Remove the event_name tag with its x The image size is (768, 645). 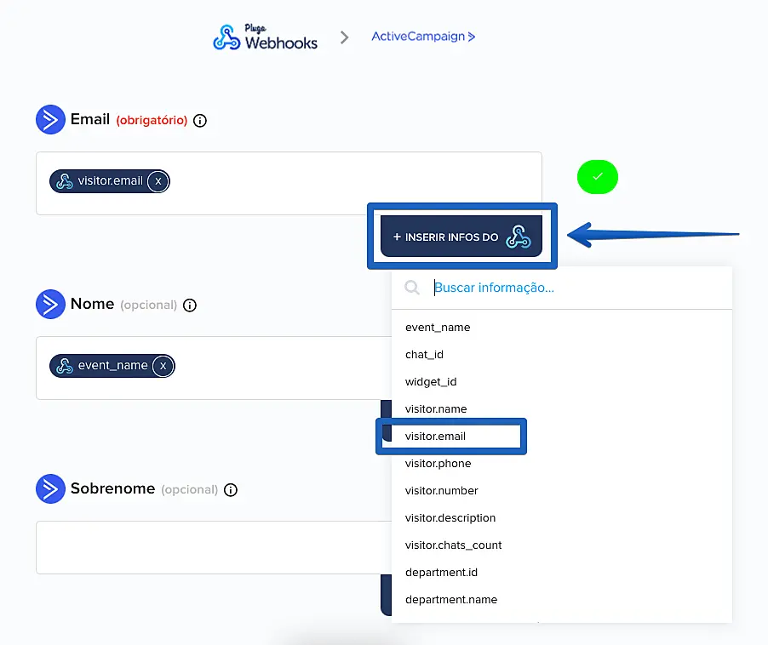pos(163,366)
